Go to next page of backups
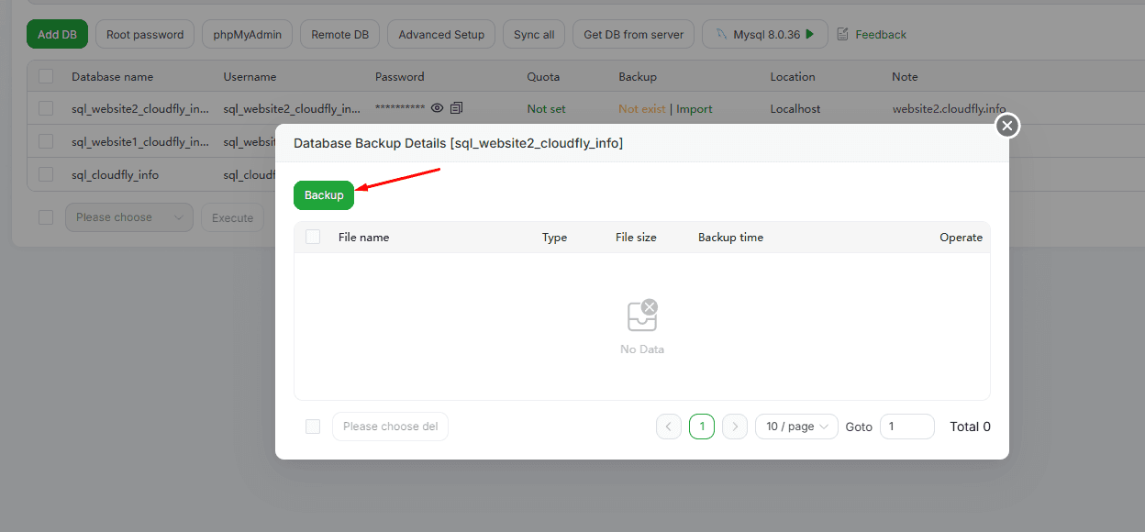Screen dimensions: 1145x532 point(735,427)
